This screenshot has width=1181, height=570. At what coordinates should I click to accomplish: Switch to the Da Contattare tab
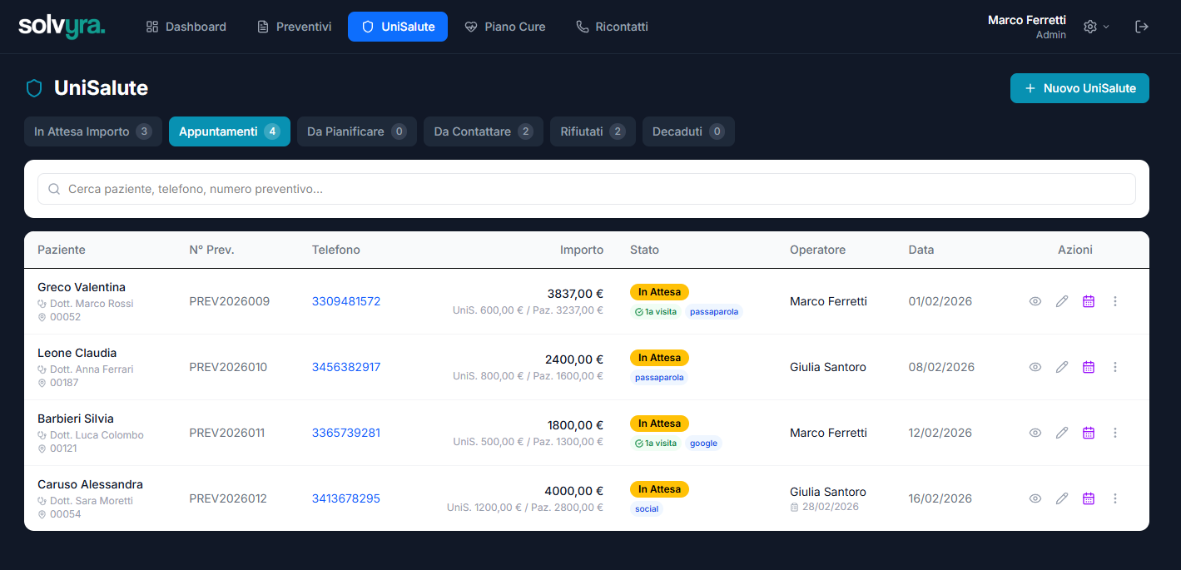click(x=483, y=131)
